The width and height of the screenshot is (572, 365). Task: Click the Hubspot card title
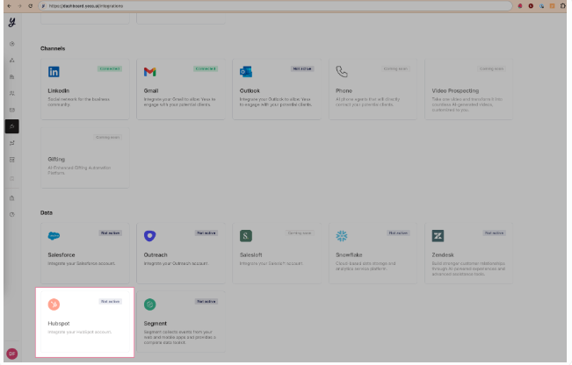click(x=59, y=324)
